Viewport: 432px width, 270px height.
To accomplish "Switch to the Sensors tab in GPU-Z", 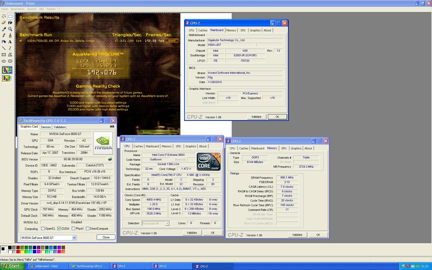I will click(x=46, y=127).
